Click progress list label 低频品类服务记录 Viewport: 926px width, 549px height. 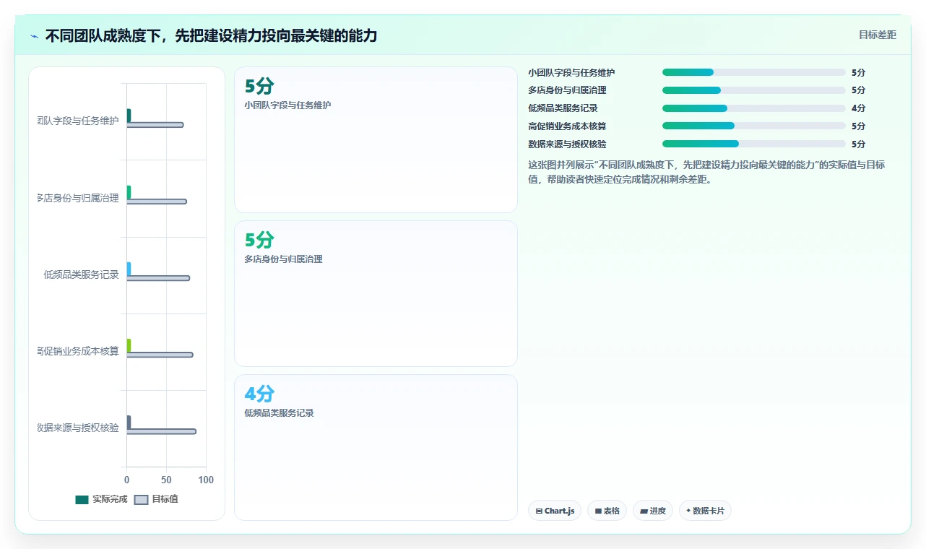click(563, 108)
